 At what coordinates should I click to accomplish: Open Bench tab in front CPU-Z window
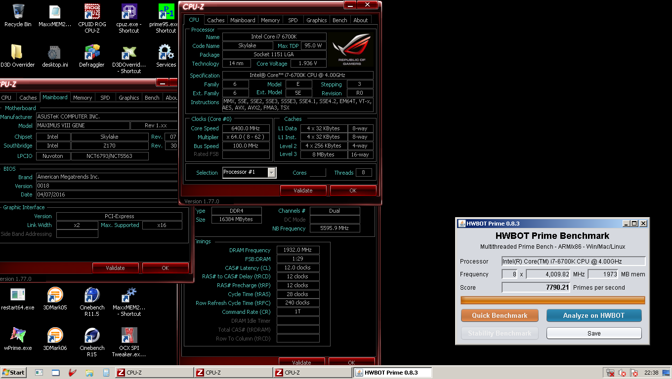(340, 20)
